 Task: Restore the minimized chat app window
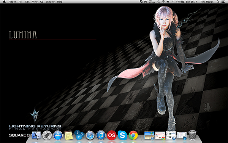182,136
